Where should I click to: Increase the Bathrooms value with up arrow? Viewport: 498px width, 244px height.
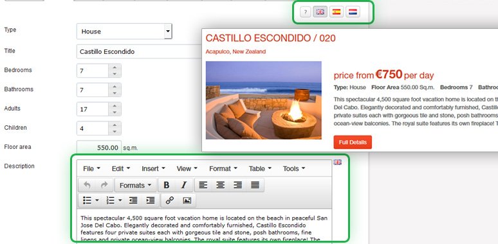[115, 87]
